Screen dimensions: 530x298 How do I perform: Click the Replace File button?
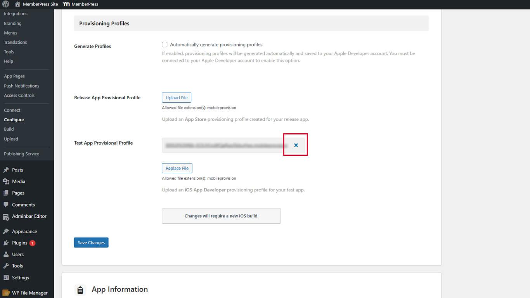pyautogui.click(x=177, y=168)
